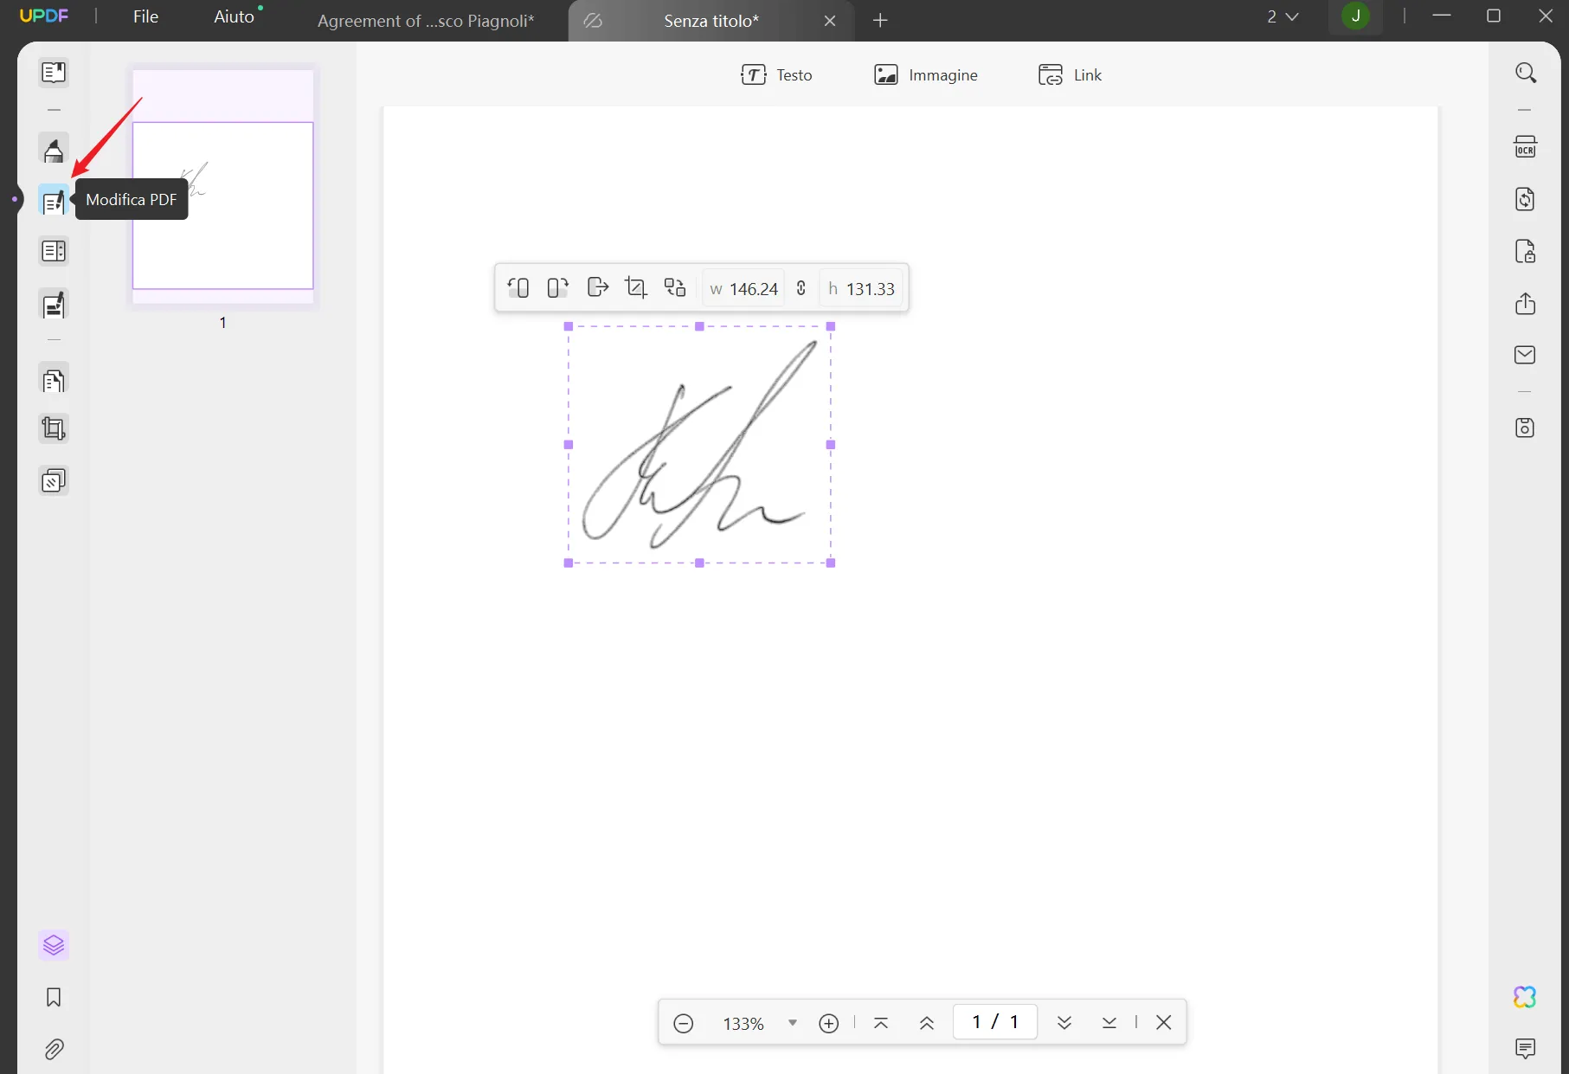This screenshot has height=1074, width=1569.
Task: Go to the next page arrow
Action: [x=1064, y=1023]
